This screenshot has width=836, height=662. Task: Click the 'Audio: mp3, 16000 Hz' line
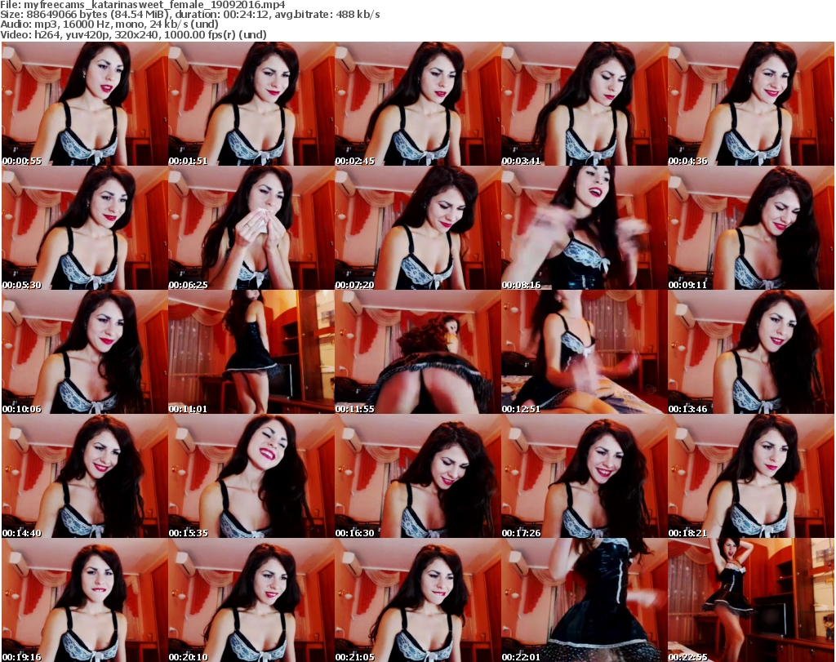pos(109,24)
